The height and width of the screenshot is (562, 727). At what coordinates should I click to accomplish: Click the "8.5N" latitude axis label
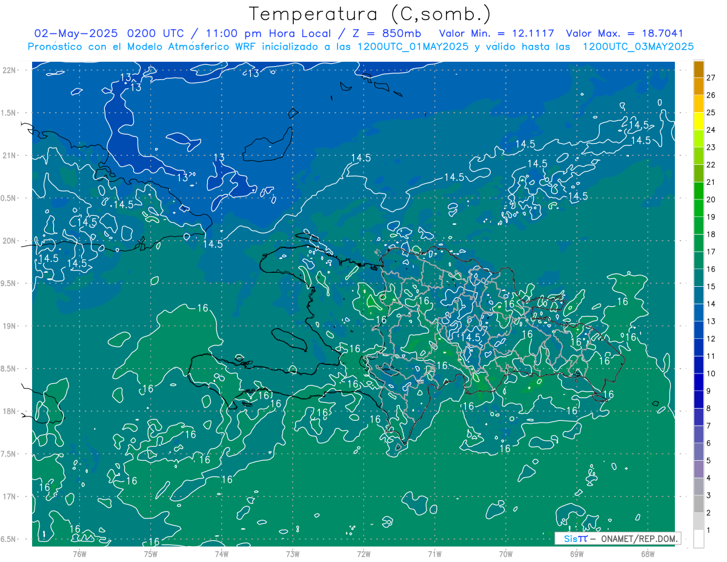pyautogui.click(x=8, y=369)
